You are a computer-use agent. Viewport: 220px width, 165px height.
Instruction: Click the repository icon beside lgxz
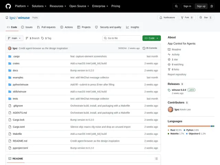pyautogui.click(x=7, y=18)
